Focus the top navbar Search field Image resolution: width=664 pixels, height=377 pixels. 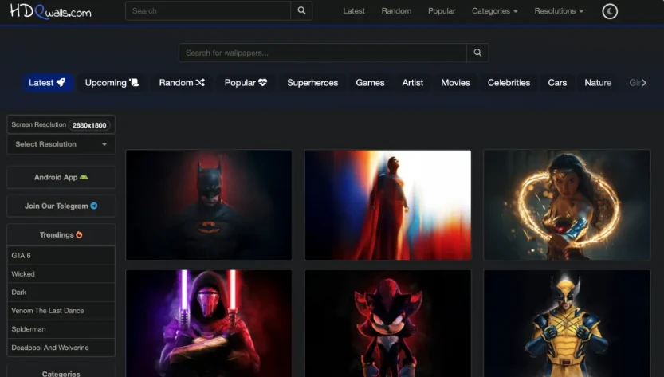[x=208, y=10]
